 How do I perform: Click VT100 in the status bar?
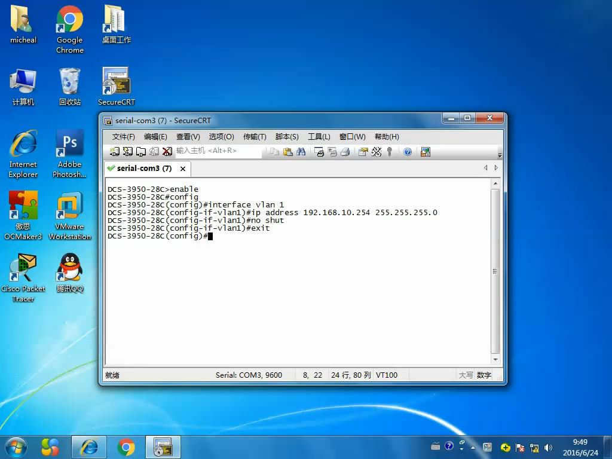pyautogui.click(x=387, y=375)
